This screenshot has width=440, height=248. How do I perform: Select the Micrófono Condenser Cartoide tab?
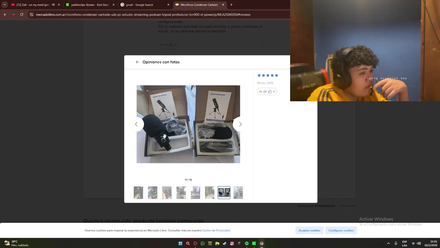(199, 5)
